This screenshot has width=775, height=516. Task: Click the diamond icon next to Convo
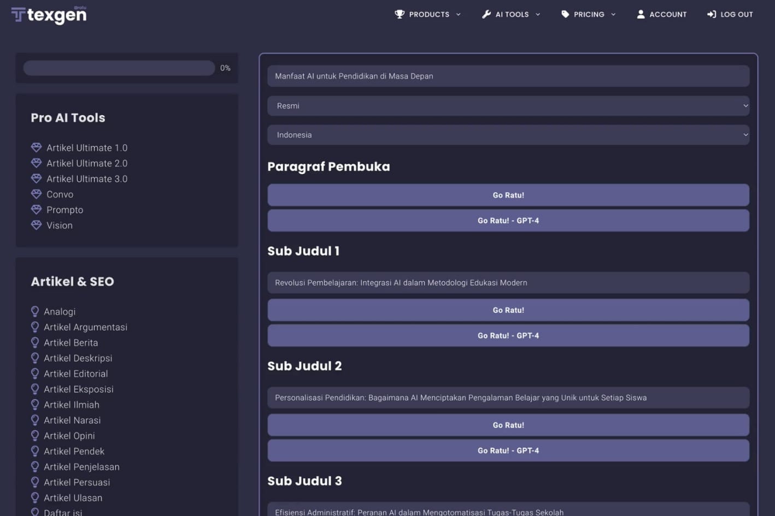36,194
